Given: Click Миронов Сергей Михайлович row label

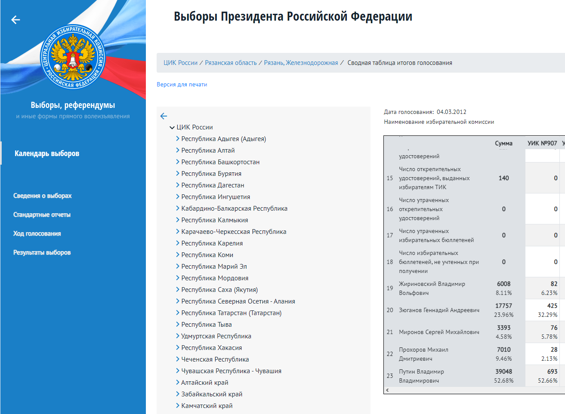Looking at the screenshot, I should point(439,332).
